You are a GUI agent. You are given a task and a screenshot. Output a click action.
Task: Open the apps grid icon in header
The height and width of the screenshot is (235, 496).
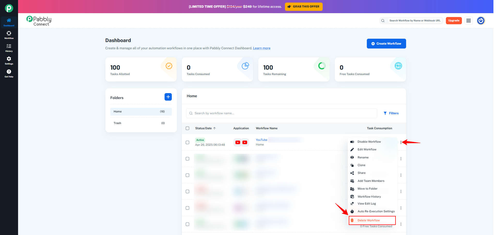tap(468, 21)
